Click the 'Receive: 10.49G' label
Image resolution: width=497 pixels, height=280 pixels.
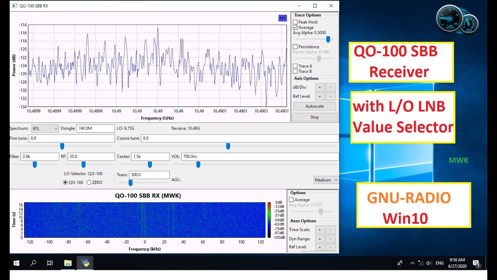point(186,128)
